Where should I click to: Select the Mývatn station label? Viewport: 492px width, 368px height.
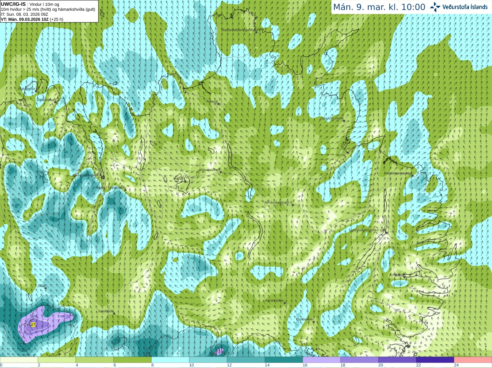(x=179, y=179)
